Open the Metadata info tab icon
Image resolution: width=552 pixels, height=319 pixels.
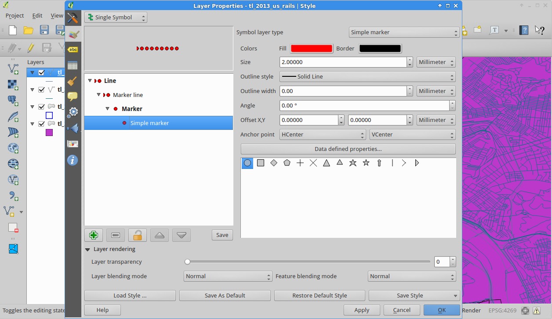[73, 160]
